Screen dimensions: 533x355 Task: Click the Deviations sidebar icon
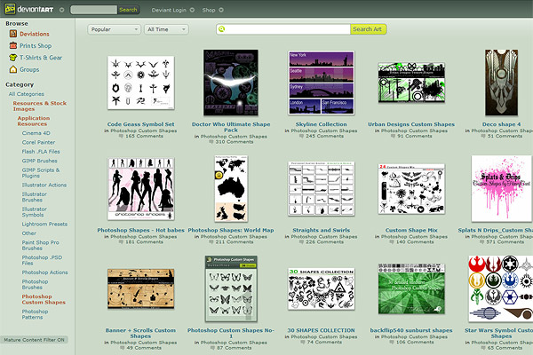pos(13,34)
